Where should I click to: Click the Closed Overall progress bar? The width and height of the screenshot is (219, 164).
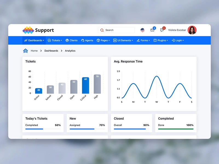131,129
